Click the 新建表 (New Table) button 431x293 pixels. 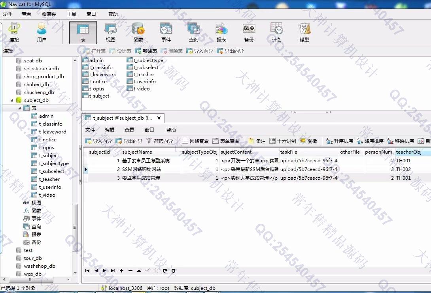coord(146,51)
